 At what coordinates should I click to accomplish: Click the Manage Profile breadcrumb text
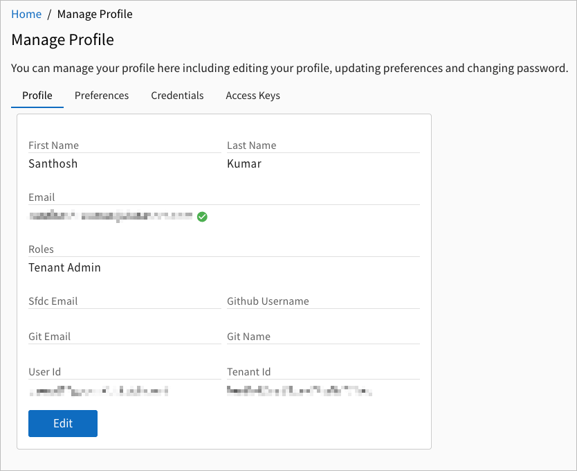[95, 14]
